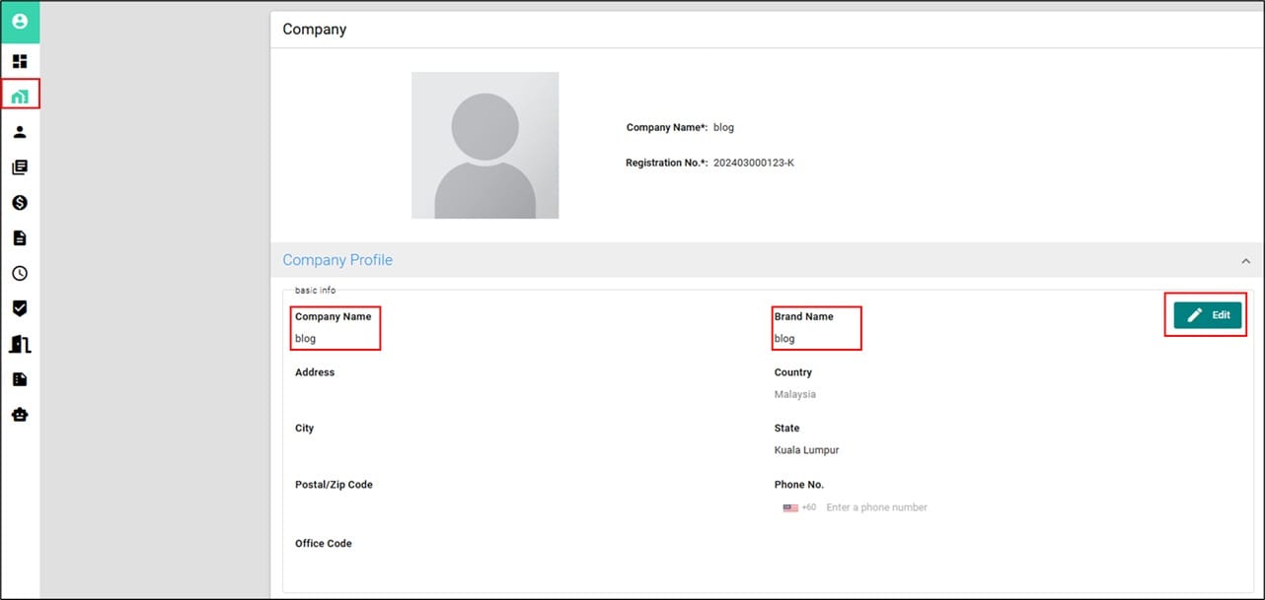Open the library documents icon in sidebar

pyautogui.click(x=20, y=167)
